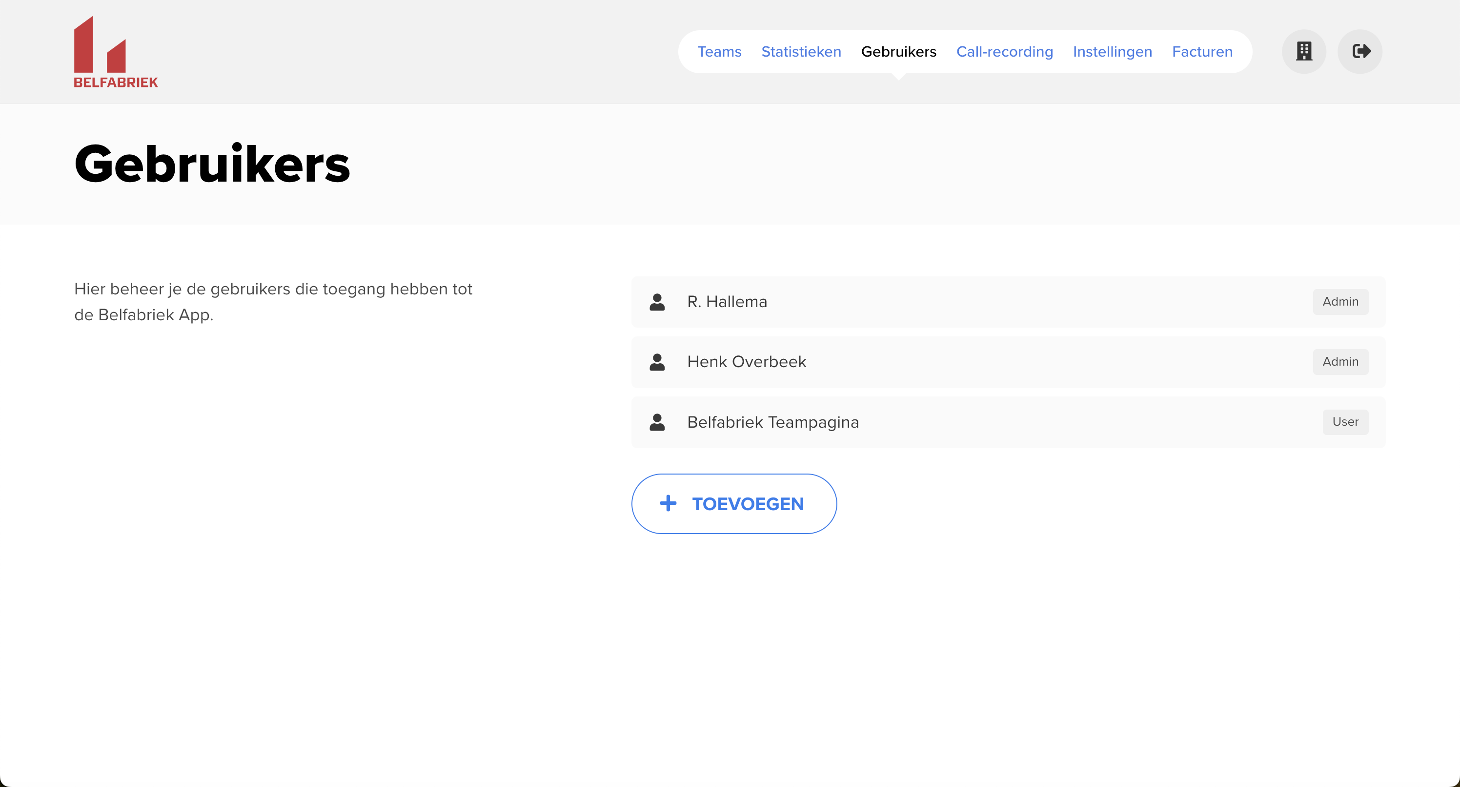Click the TOEVOEGEN button to add a user
This screenshot has height=787, width=1460.
click(733, 503)
